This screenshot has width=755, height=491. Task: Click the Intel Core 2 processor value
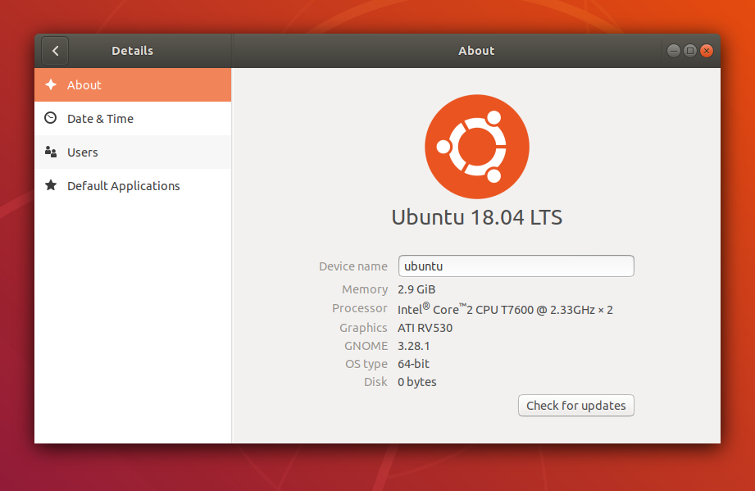[x=505, y=309]
